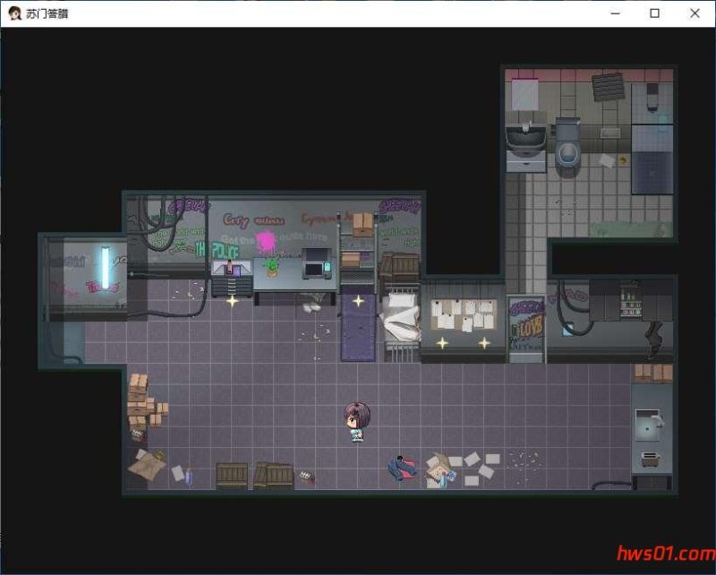
Task: Click the sparkle below the graffiti desk
Action: (232, 301)
